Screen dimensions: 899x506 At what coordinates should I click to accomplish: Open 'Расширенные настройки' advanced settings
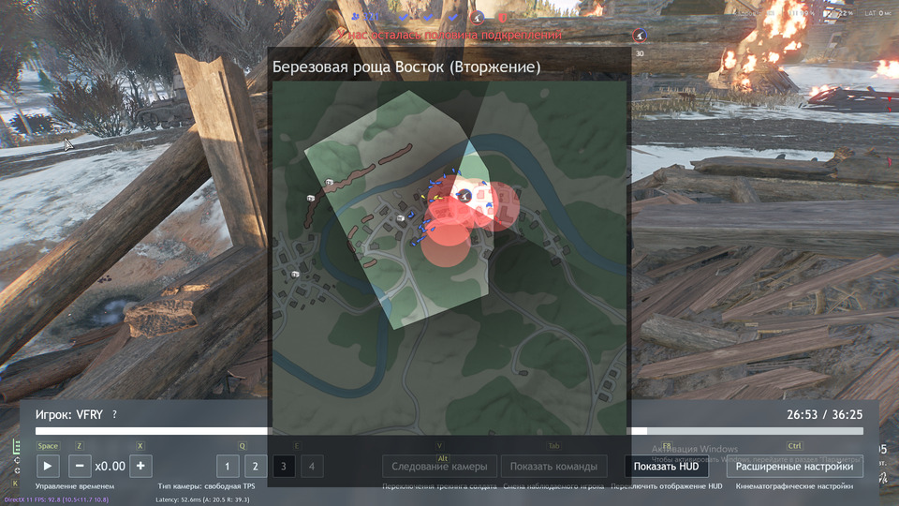click(795, 467)
